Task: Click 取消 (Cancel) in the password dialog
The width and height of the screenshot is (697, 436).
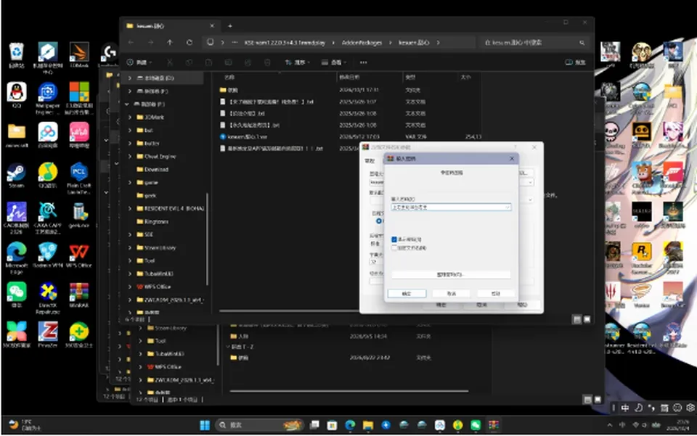Action: (451, 294)
